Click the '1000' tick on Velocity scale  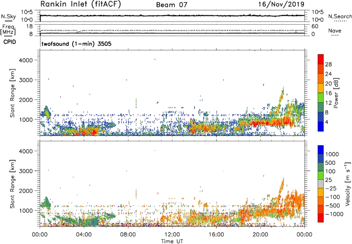pyautogui.click(x=332, y=154)
